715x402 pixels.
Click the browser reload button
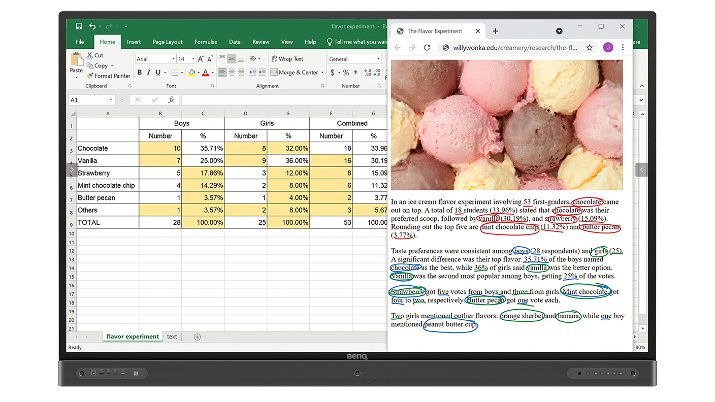tap(427, 47)
